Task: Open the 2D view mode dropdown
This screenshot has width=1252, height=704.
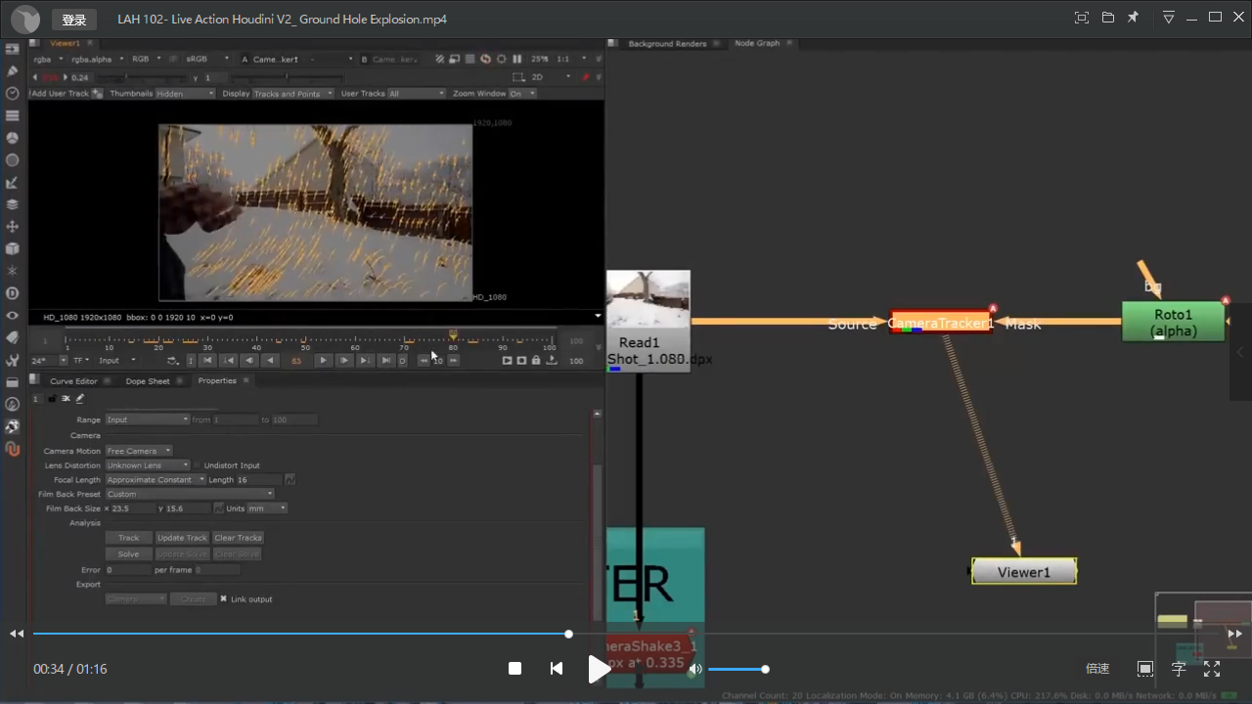Action: coord(552,77)
